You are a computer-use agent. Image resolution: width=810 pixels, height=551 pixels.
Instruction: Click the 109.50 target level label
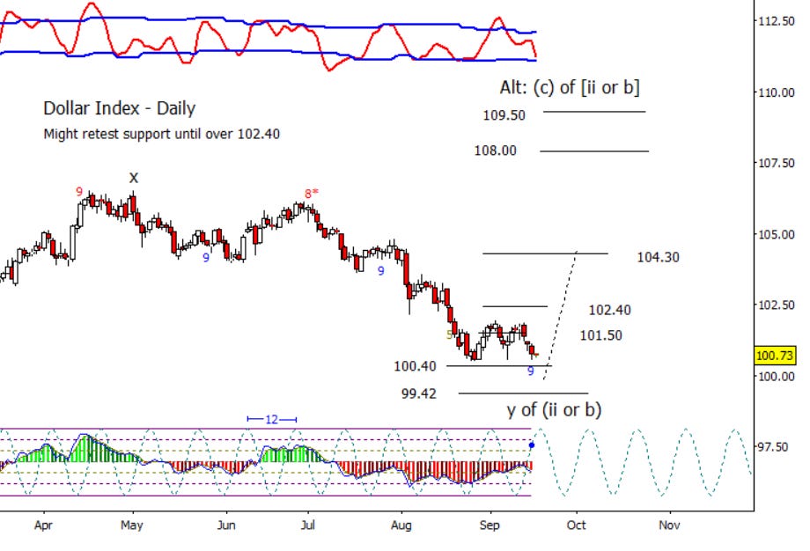[504, 115]
